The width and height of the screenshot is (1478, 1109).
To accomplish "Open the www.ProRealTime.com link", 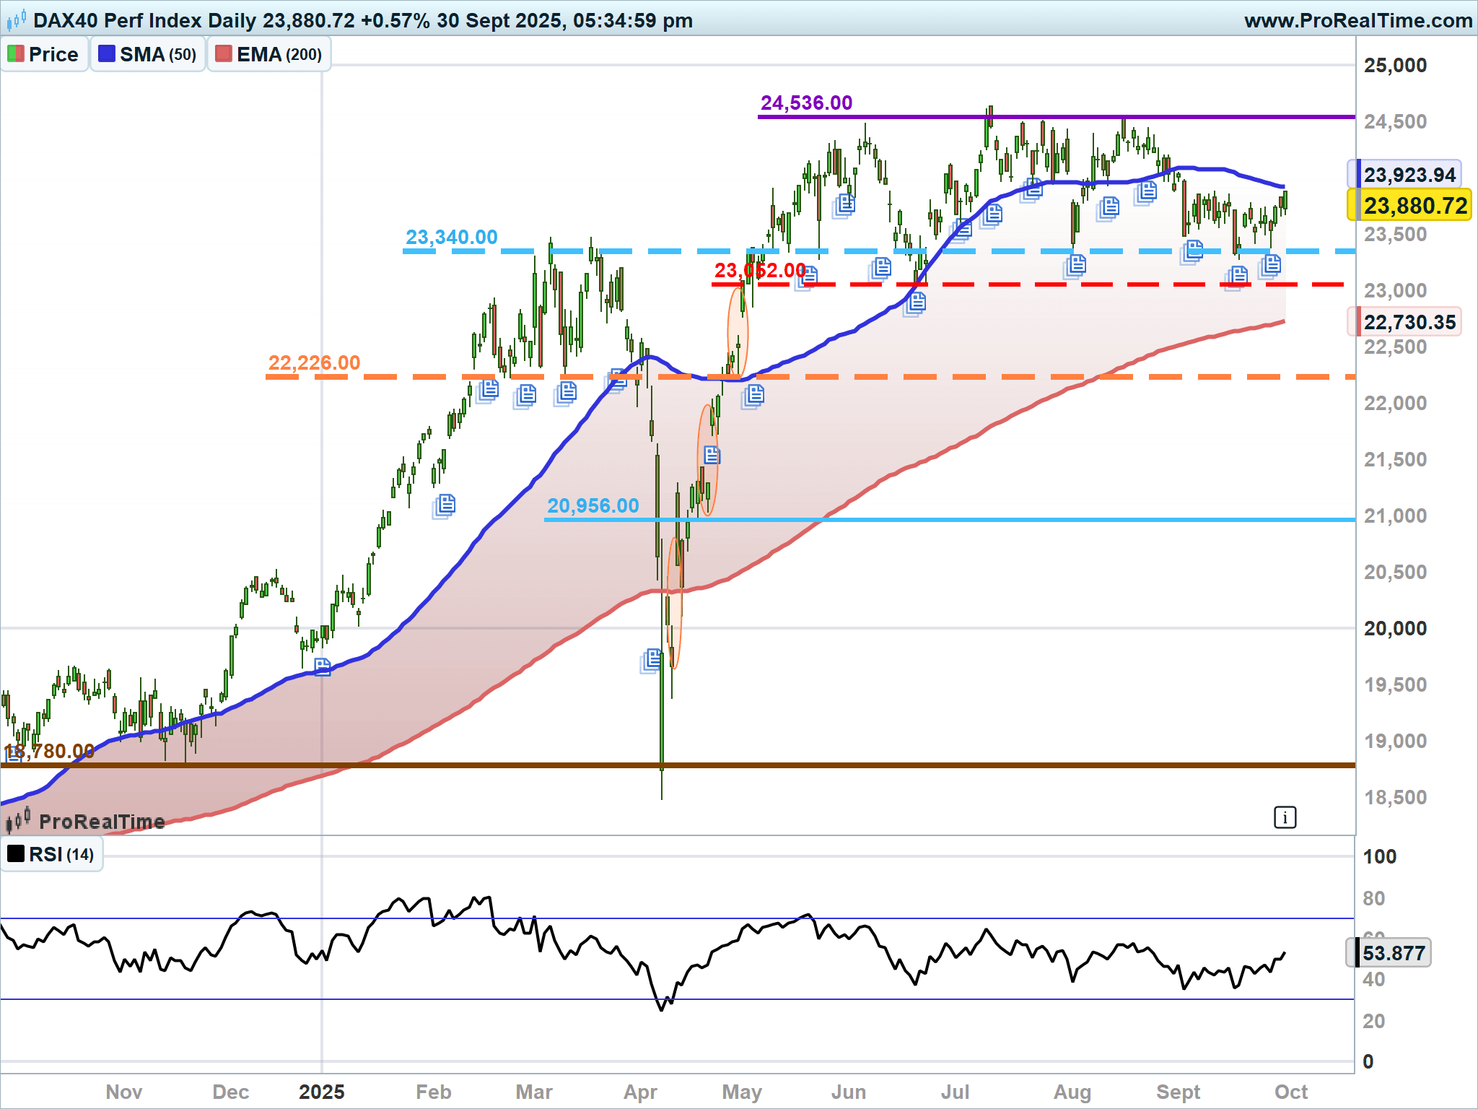I will point(1357,20).
